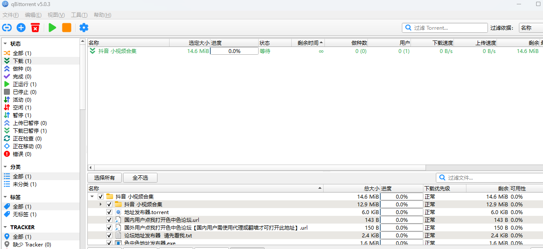The height and width of the screenshot is (249, 543).
Task: Open the 过滤依据 名称 dropdown
Action: coord(531,28)
